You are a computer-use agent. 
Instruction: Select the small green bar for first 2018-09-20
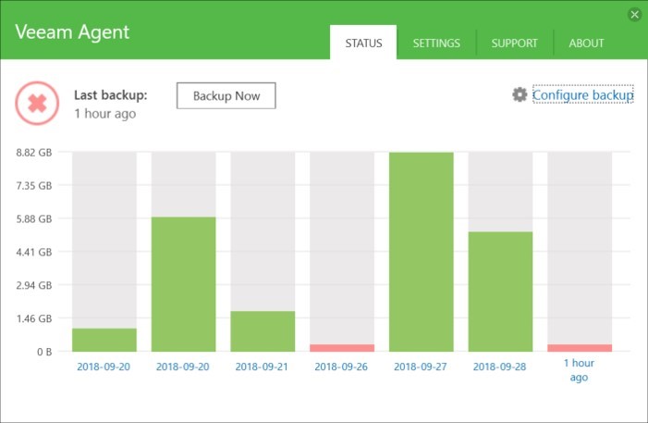[104, 340]
